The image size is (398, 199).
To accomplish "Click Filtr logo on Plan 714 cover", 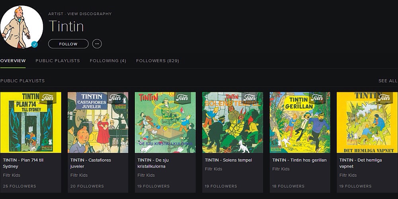I will (x=48, y=98).
